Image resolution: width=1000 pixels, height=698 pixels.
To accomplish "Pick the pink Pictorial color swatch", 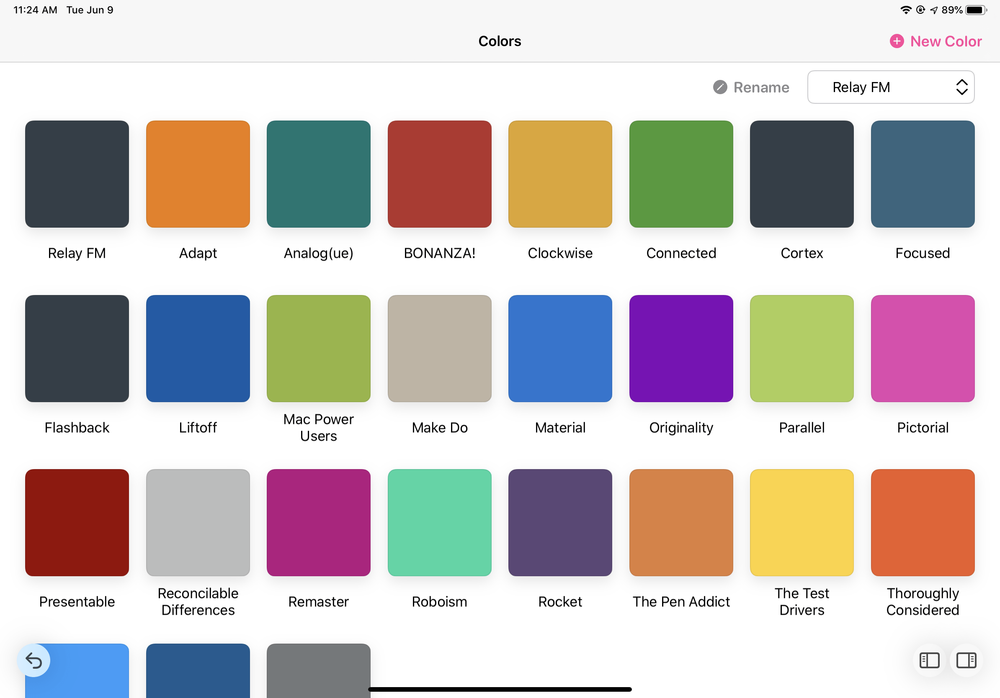I will click(923, 349).
